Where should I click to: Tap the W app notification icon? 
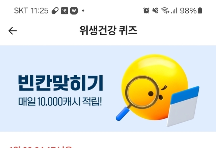pos(74,10)
